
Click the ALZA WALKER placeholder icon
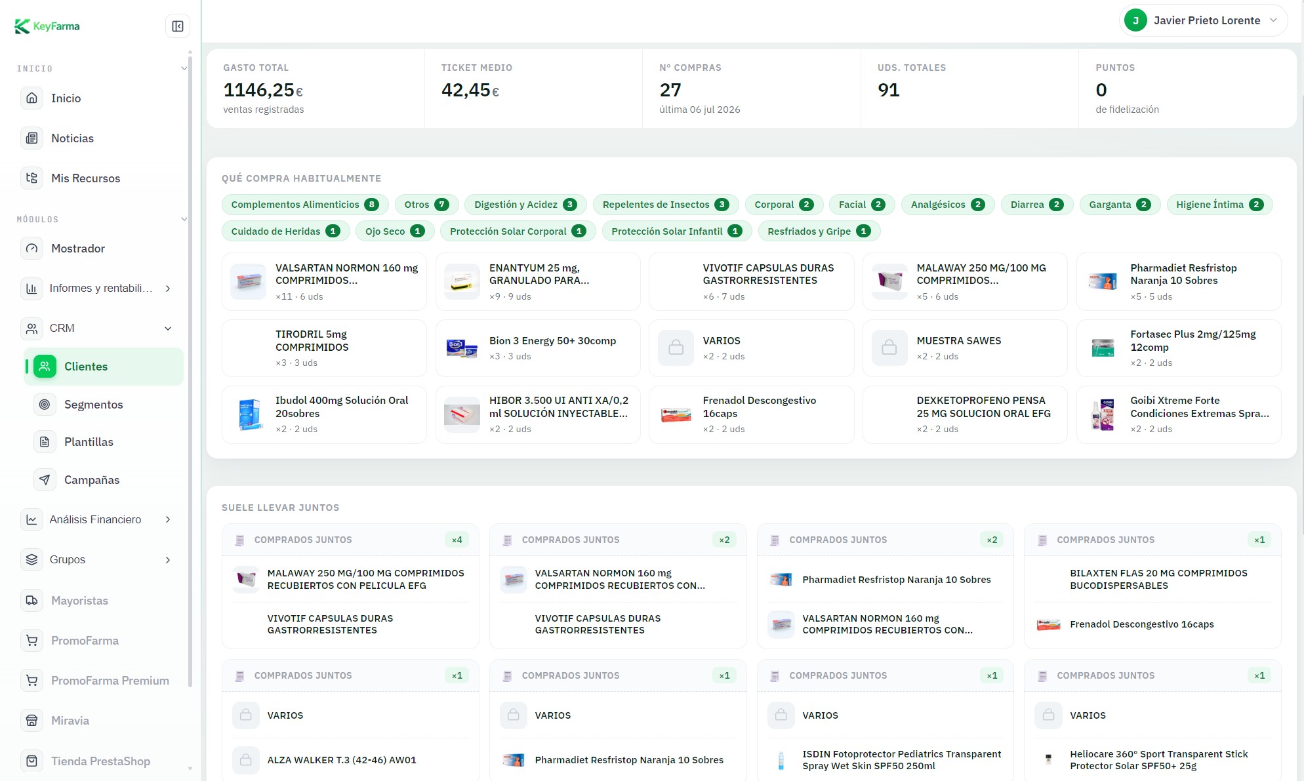click(246, 760)
